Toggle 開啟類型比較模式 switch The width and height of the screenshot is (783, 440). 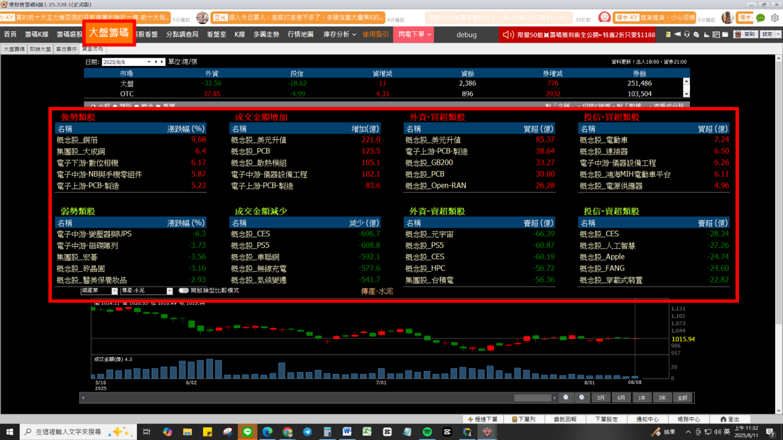pos(184,291)
